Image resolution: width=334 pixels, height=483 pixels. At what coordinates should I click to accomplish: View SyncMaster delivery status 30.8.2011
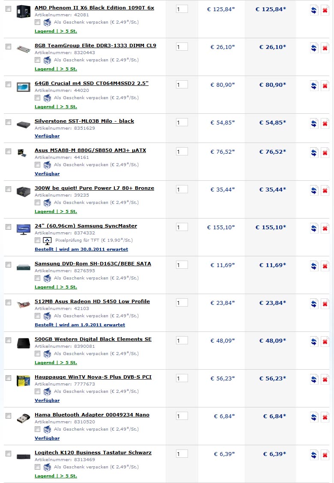(x=81, y=249)
